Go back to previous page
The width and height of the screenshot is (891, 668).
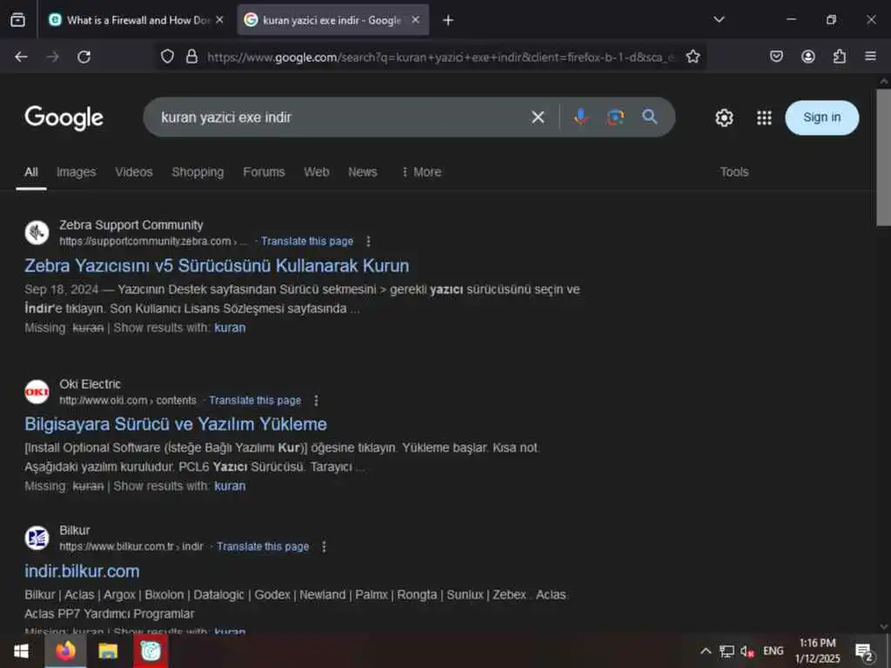[21, 57]
